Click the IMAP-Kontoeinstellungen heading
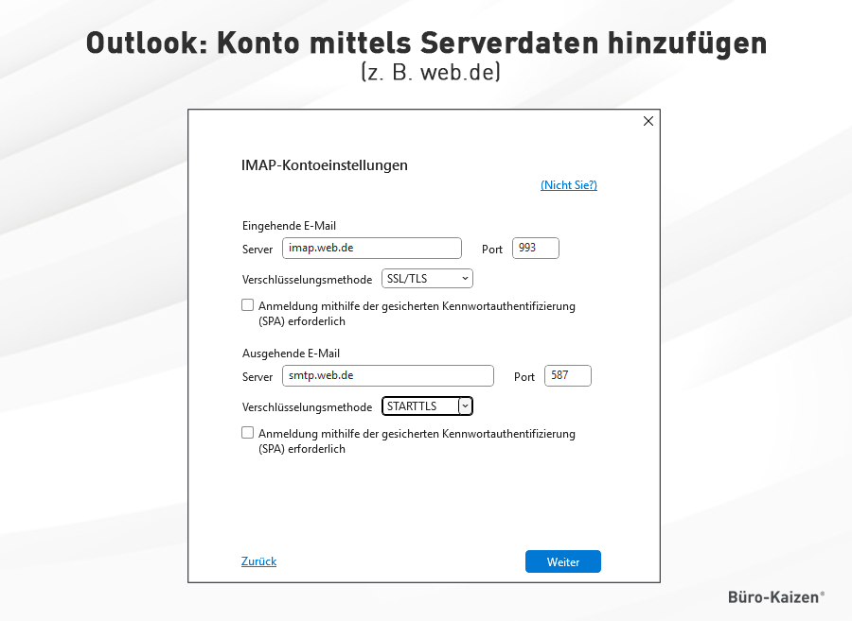The image size is (852, 621). pyautogui.click(x=324, y=165)
